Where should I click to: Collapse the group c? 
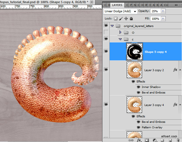coord(120,39)
